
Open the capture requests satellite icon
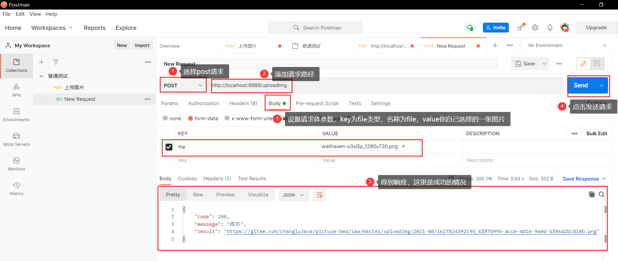tap(521, 27)
